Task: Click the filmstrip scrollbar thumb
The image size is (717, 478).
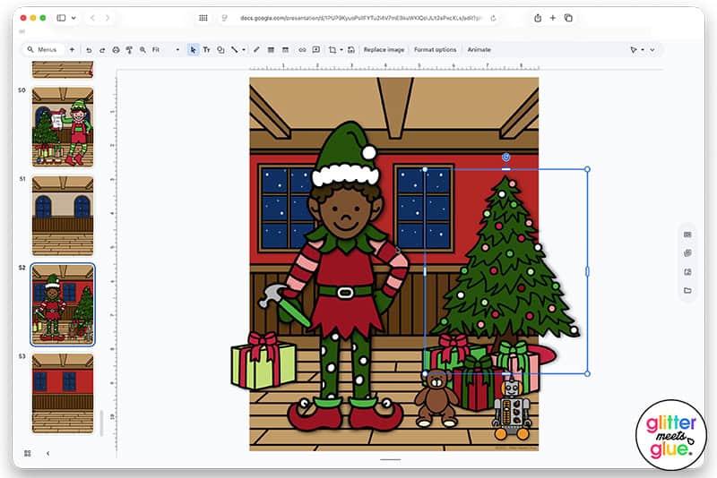Action: coord(101,423)
